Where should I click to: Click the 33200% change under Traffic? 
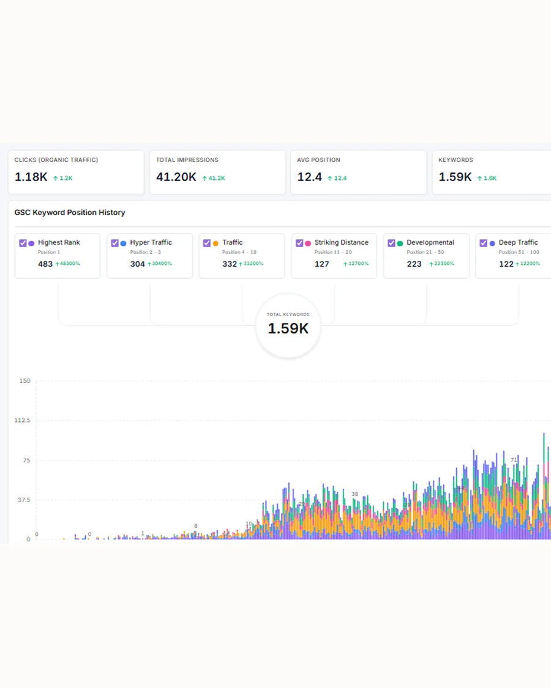(x=253, y=264)
